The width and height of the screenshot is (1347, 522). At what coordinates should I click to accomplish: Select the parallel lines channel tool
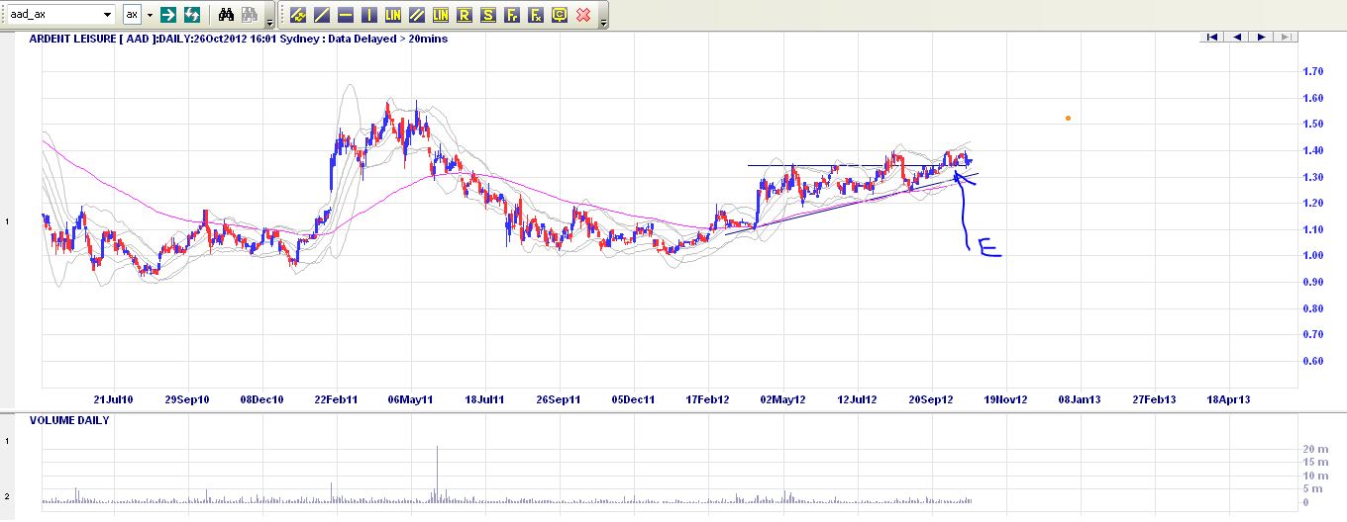pyautogui.click(x=417, y=15)
